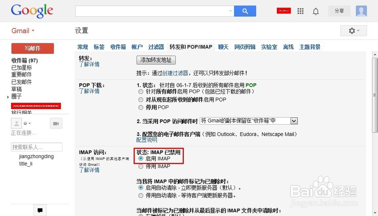
Task: Select the 转发和 POP/IMAP tab
Action: [x=191, y=47]
